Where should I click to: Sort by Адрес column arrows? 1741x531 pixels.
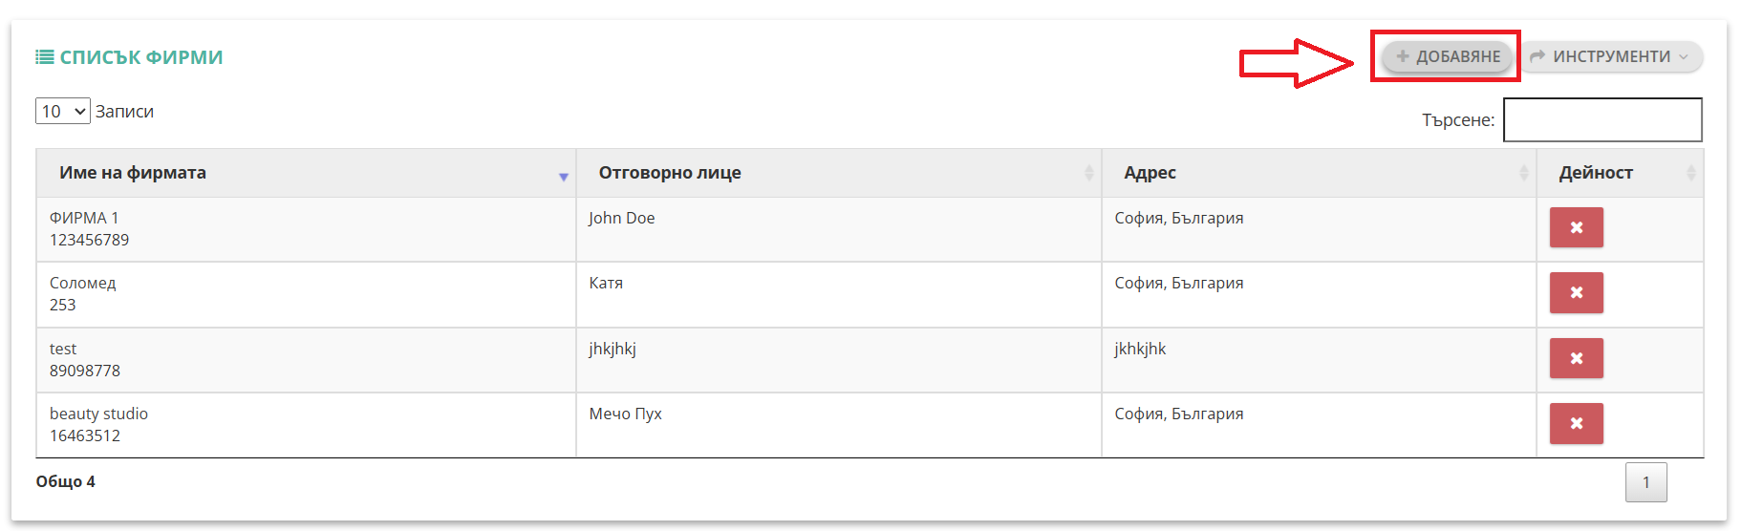[1523, 173]
